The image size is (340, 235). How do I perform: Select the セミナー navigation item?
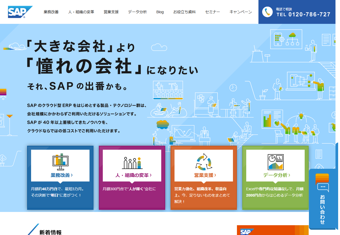click(212, 12)
